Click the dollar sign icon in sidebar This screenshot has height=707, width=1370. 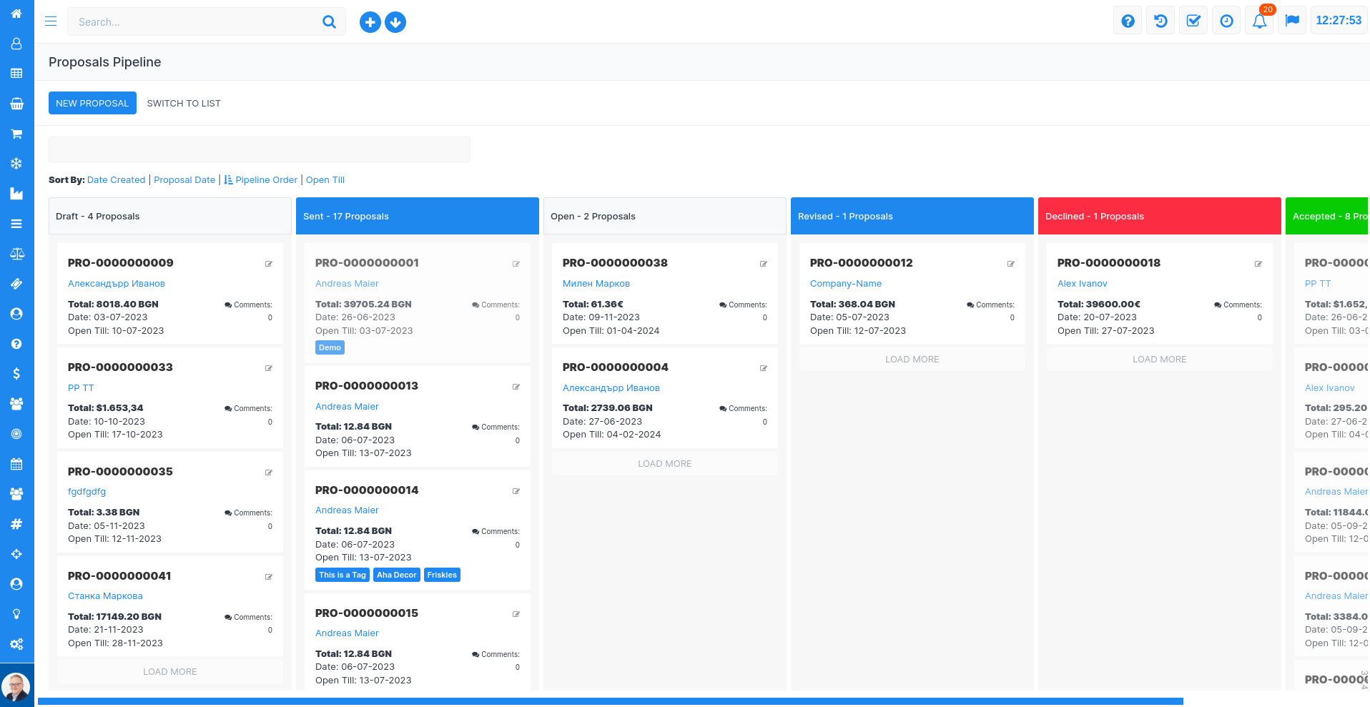pyautogui.click(x=16, y=373)
